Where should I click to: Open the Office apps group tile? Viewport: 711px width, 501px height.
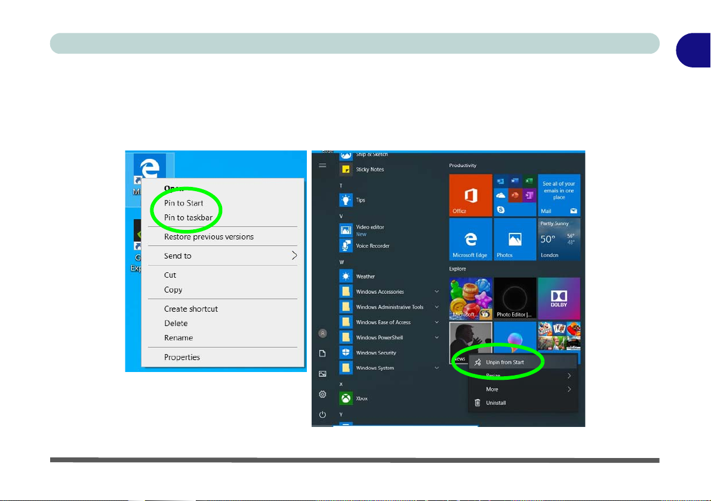click(515, 195)
